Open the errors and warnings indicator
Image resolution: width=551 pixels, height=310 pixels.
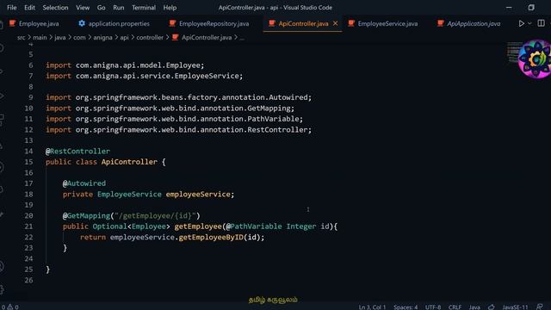tap(9, 307)
